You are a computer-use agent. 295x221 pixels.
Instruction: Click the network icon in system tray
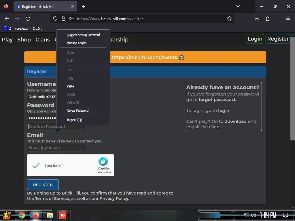pyautogui.click(x=246, y=215)
